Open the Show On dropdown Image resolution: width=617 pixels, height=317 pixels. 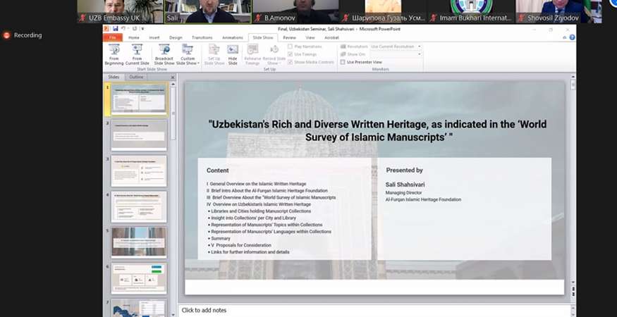[x=419, y=54]
